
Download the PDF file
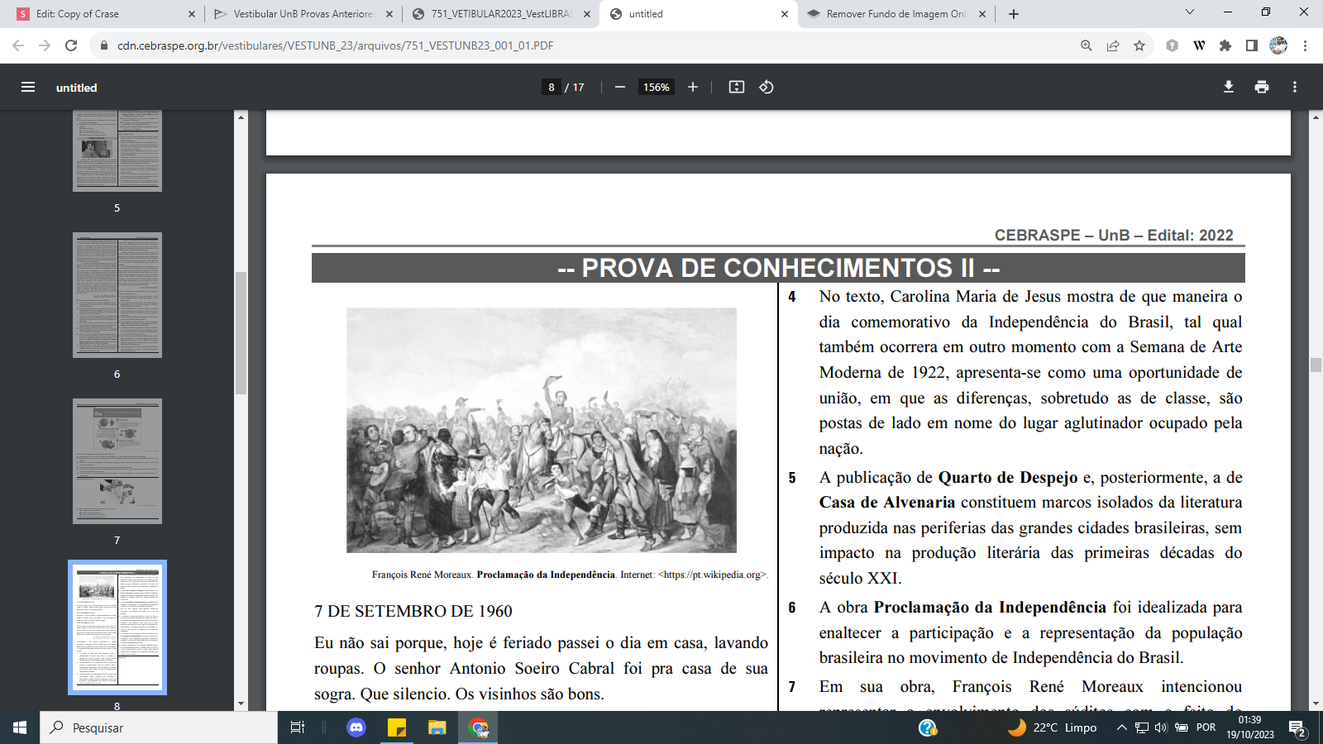[1229, 87]
